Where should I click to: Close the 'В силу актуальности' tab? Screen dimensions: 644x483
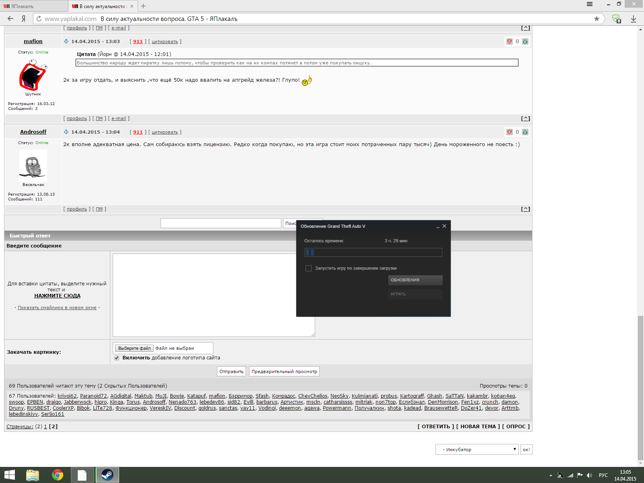click(132, 6)
